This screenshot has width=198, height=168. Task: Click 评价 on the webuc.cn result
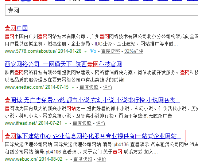coord(101,159)
